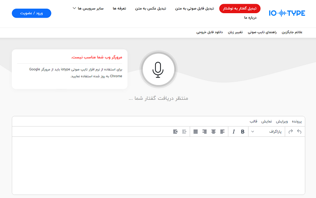Click the large microphone record button
The width and height of the screenshot is (316, 198).
(158, 69)
